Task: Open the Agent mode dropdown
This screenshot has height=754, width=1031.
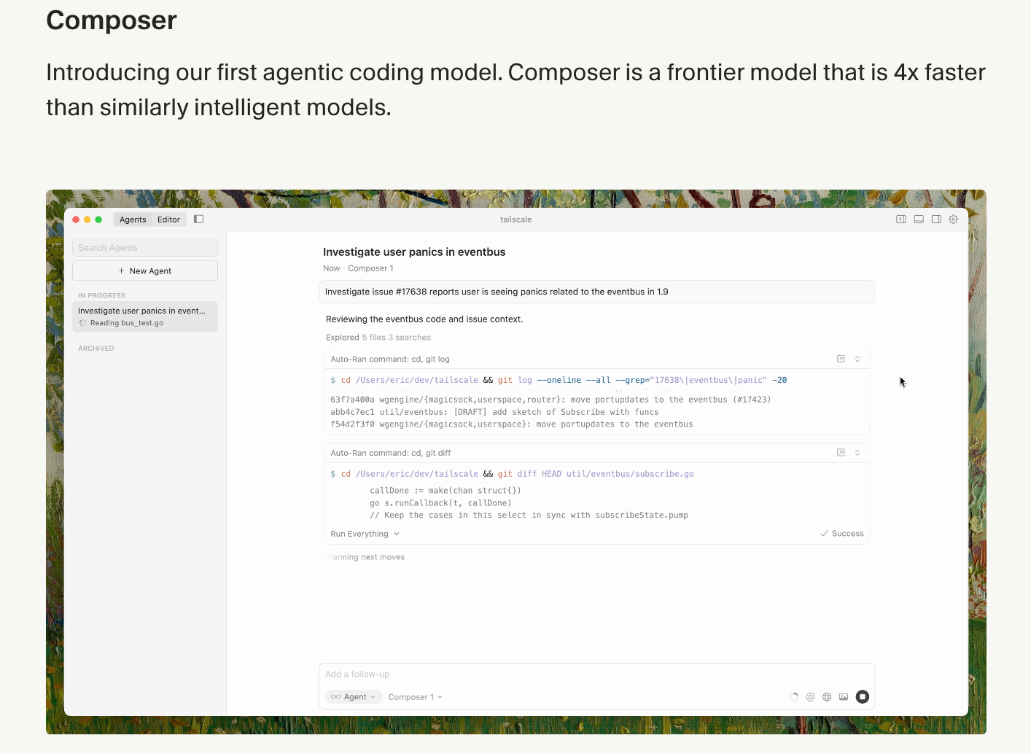Action: 354,697
